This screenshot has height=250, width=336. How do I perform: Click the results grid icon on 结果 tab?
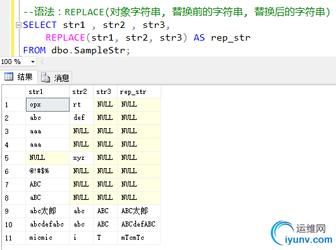click(x=9, y=76)
